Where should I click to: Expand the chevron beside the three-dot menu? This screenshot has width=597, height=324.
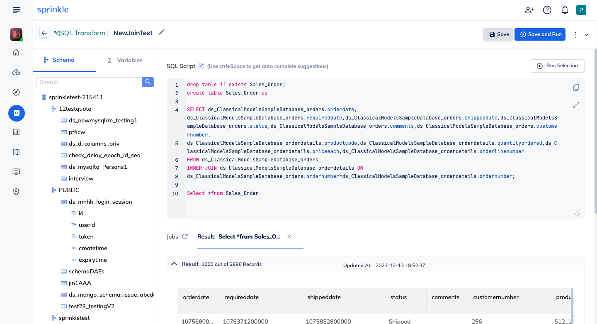coord(587,35)
